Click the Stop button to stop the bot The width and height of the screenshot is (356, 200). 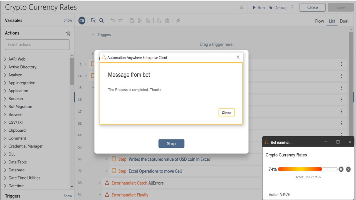pos(171,144)
